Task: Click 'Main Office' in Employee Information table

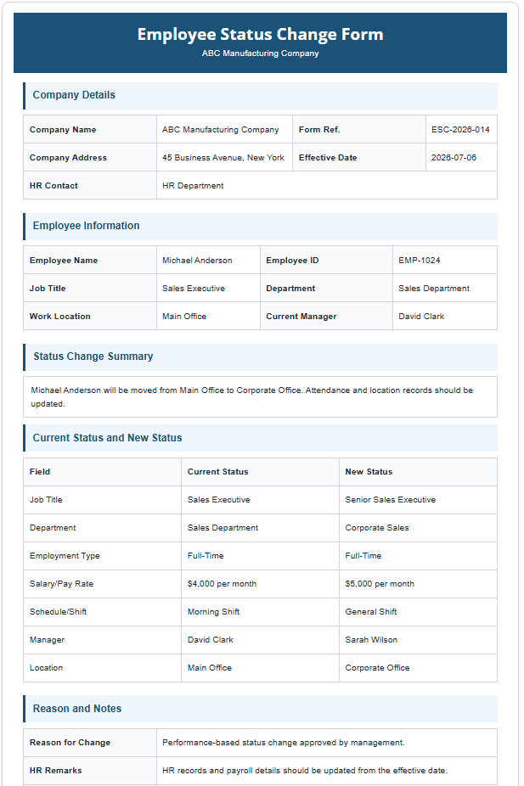Action: click(x=184, y=317)
